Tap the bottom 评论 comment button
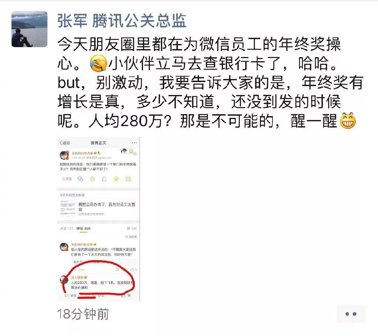Image resolution: width=378 pixels, height=336 pixels. click(98, 295)
